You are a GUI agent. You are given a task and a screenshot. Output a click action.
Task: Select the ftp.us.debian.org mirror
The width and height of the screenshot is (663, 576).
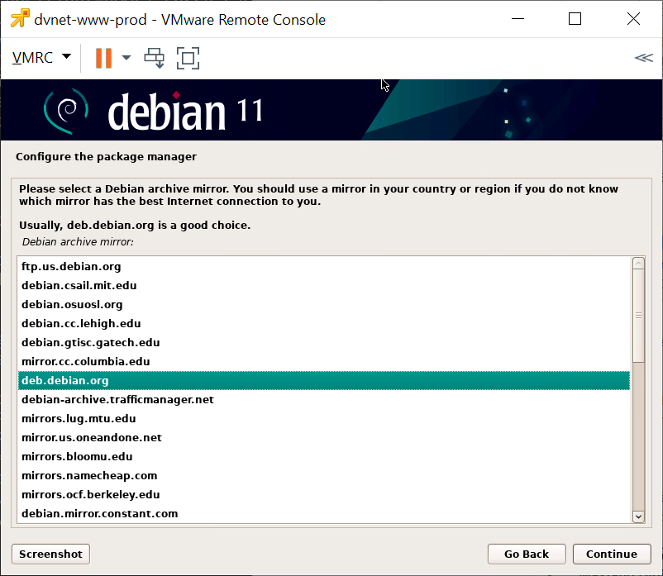pyautogui.click(x=71, y=267)
